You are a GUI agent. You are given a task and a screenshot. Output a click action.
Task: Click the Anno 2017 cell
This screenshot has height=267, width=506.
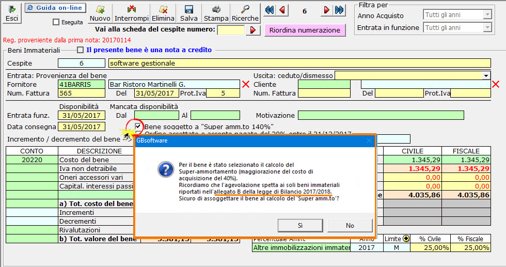coord(367,247)
